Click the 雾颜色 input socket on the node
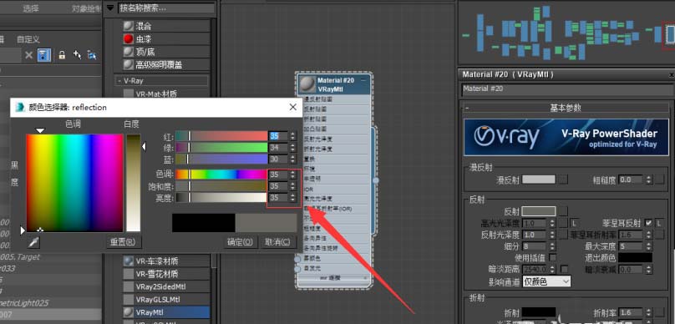Image resolution: width=675 pixels, height=324 pixels. (x=297, y=259)
